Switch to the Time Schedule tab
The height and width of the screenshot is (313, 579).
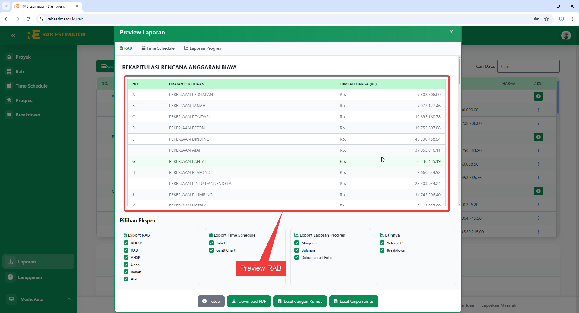point(158,48)
